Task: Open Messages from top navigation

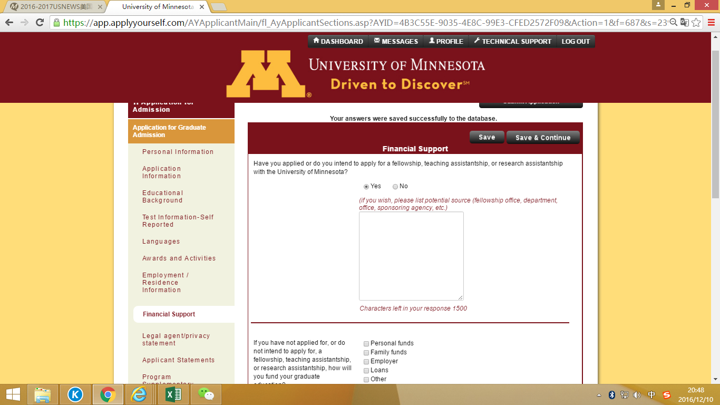Action: [x=396, y=41]
